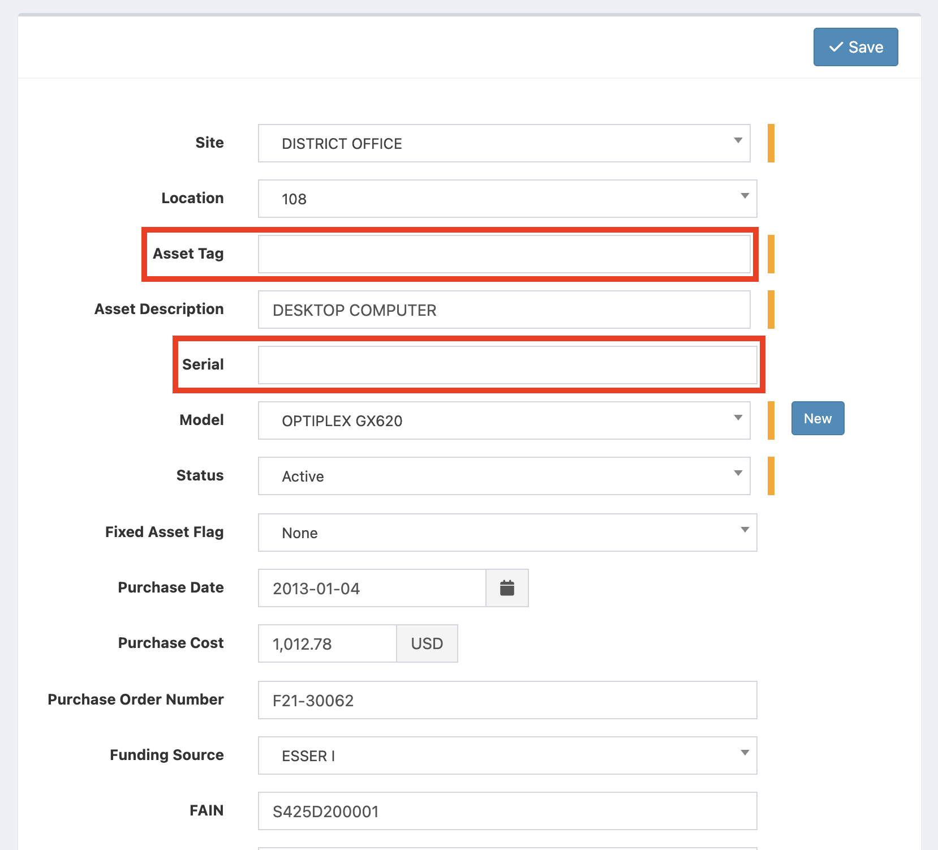Open the calendar picker for Purchase Date
The height and width of the screenshot is (850, 938).
(x=507, y=588)
